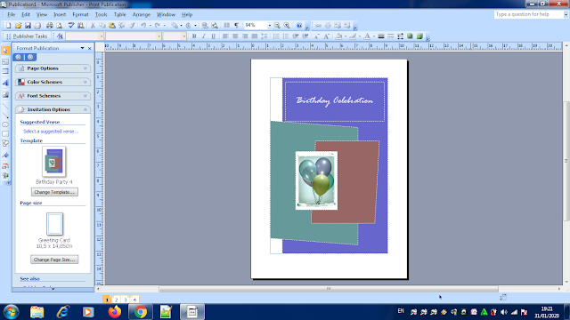The image size is (570, 320).
Task: Set Center text alignment
Action: [x=235, y=36]
